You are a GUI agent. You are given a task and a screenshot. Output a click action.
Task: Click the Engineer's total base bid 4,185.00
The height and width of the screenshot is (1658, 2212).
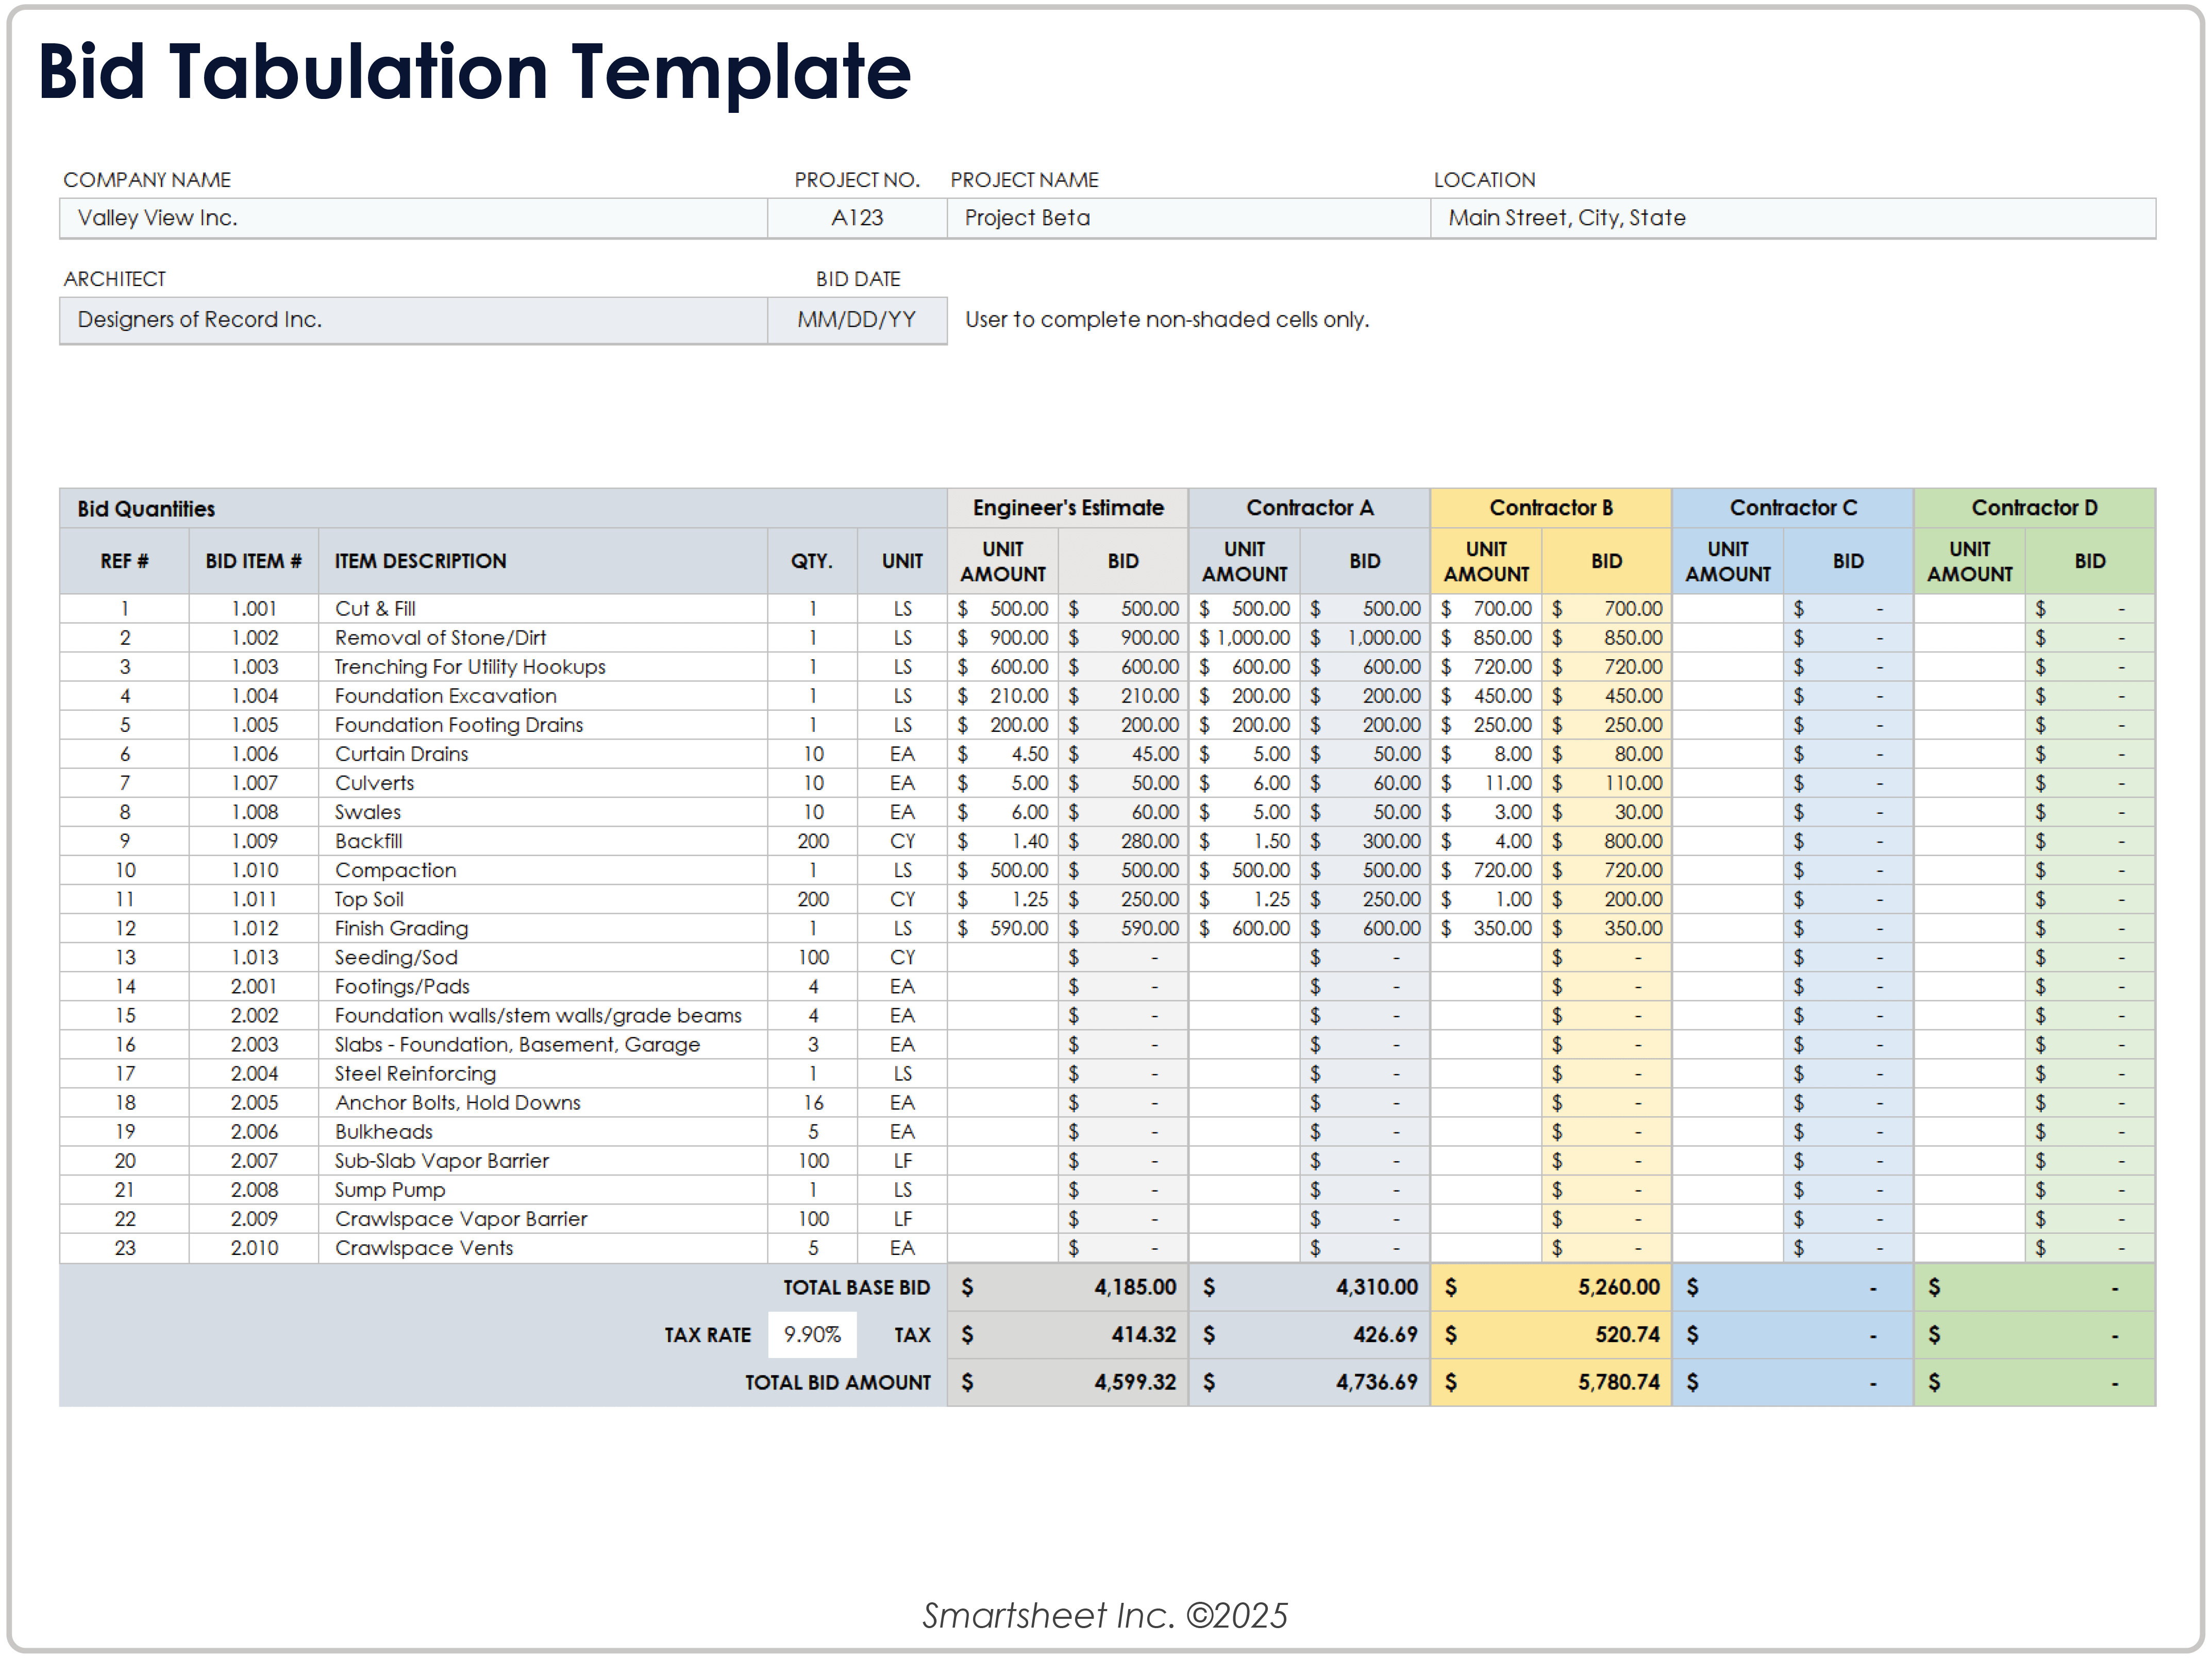1134,1287
